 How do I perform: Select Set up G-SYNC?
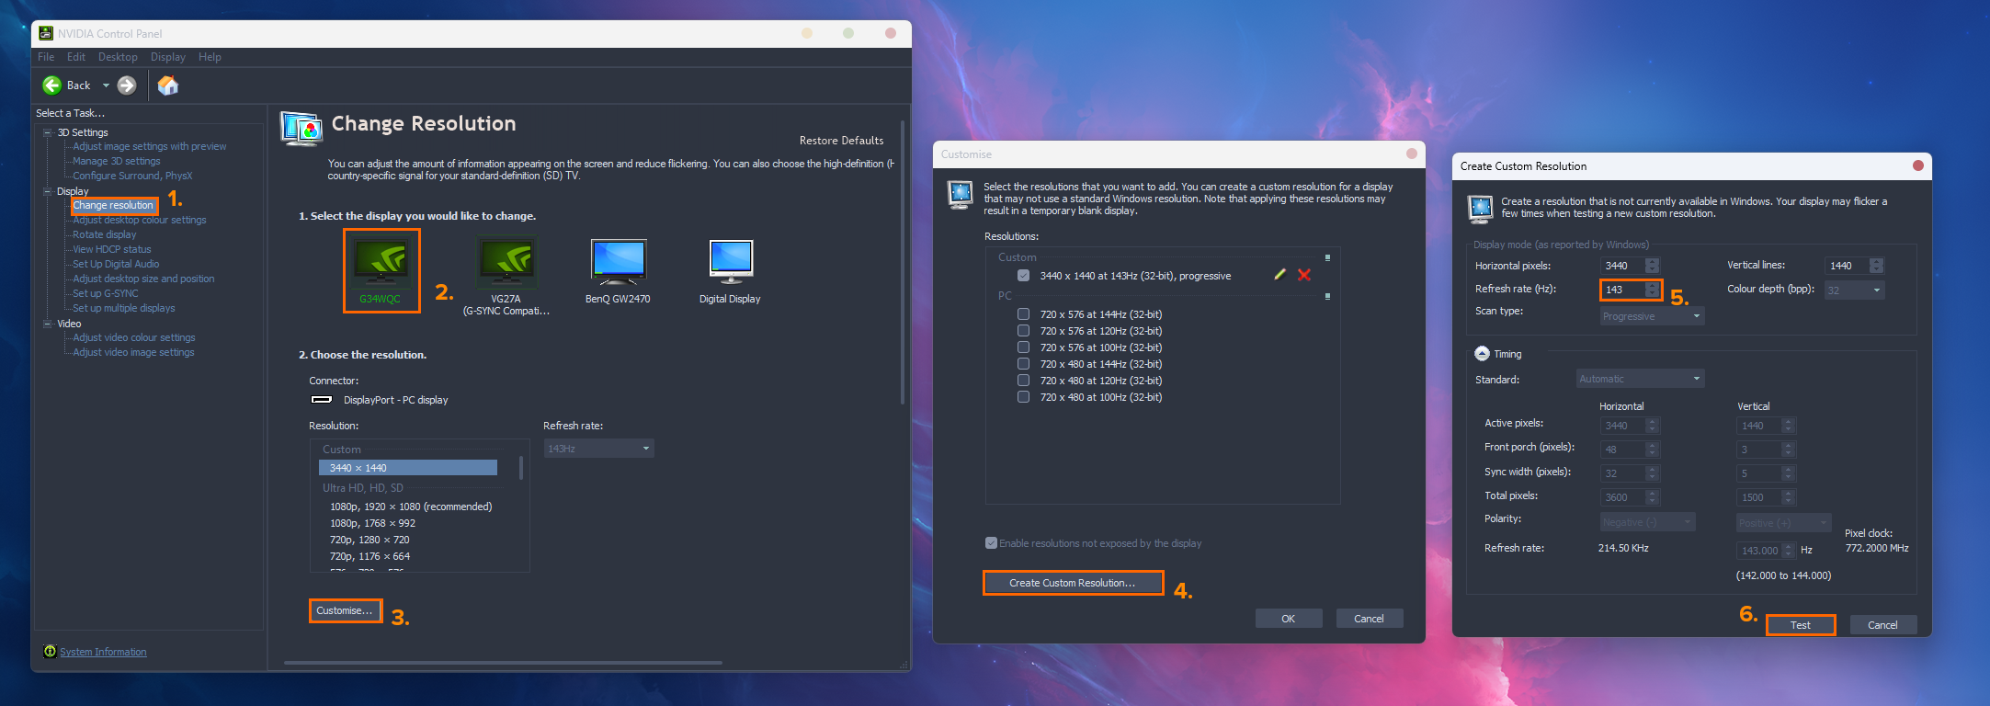tap(106, 293)
